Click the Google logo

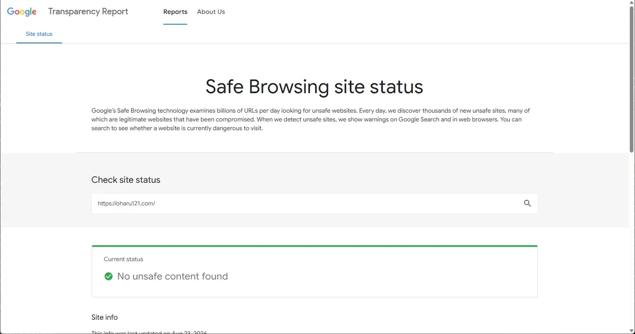point(22,12)
